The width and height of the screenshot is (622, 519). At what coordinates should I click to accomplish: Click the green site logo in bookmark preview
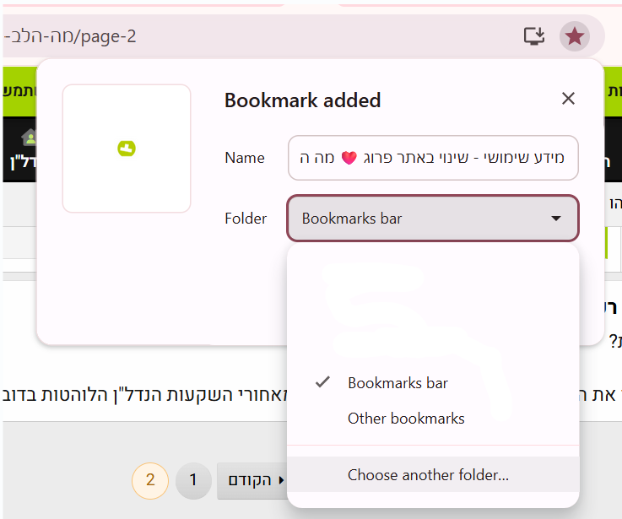127,149
